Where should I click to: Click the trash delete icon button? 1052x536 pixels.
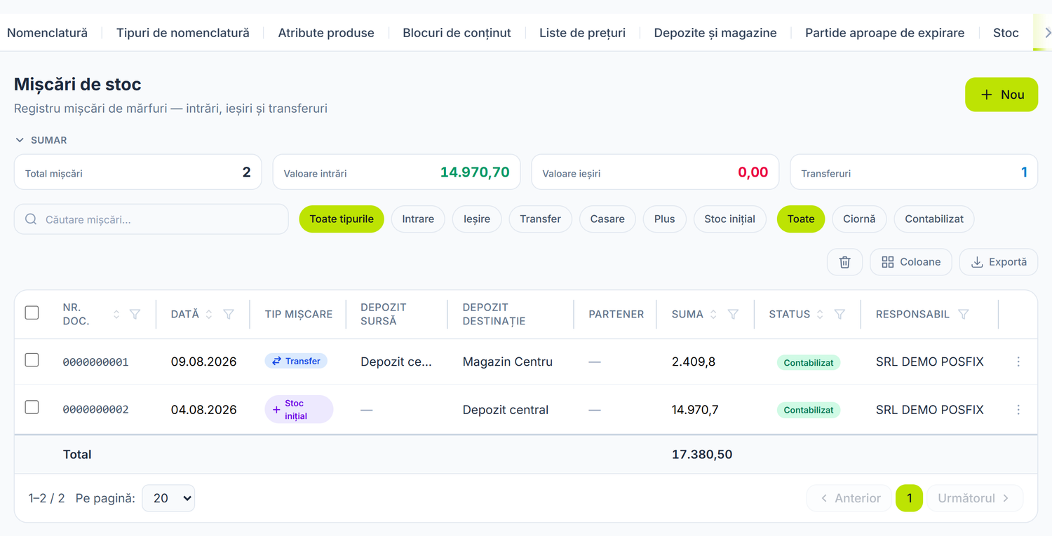[x=845, y=262]
